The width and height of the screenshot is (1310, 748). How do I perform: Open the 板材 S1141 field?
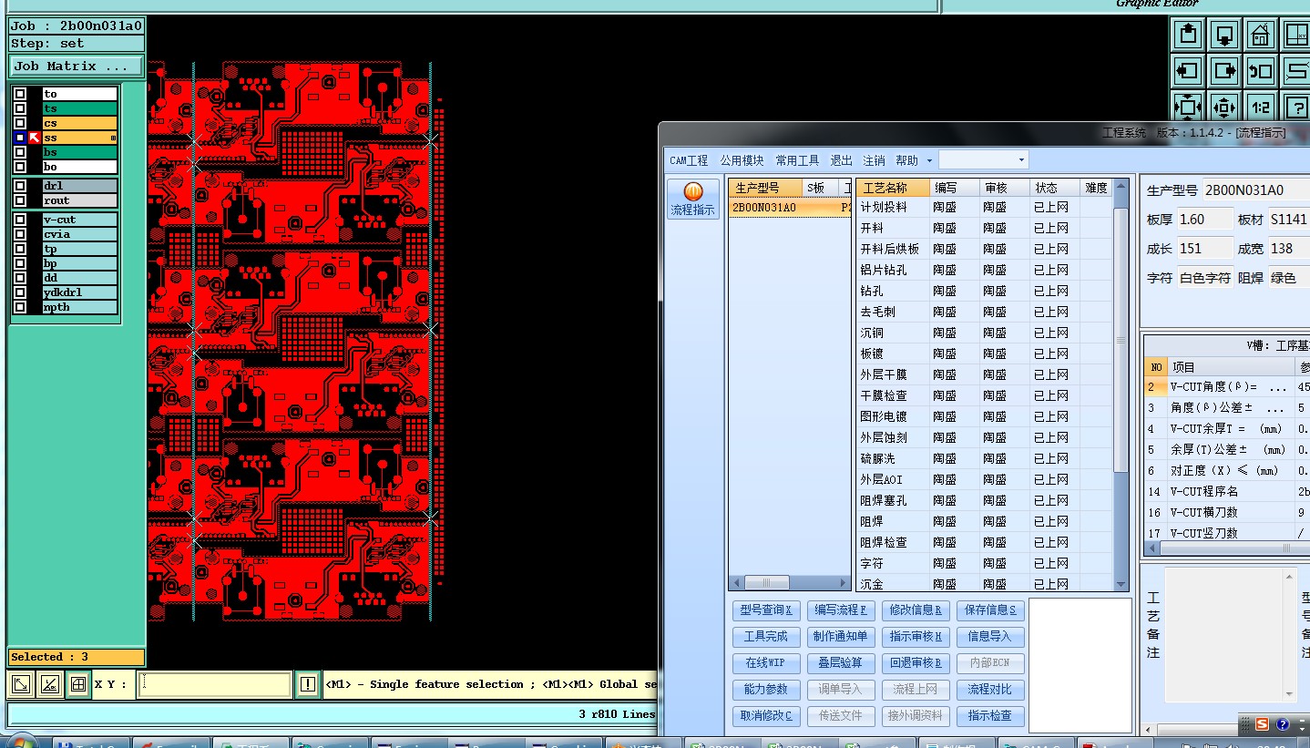click(1288, 220)
